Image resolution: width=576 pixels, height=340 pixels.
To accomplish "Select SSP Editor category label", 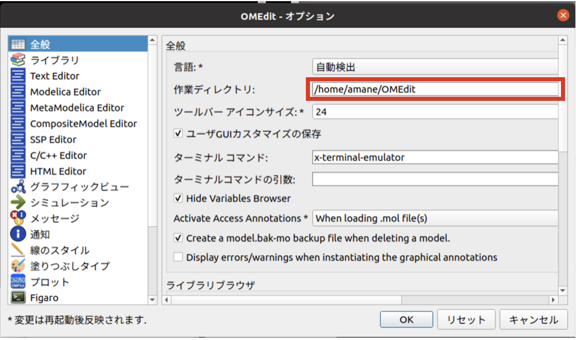I will 53,139.
